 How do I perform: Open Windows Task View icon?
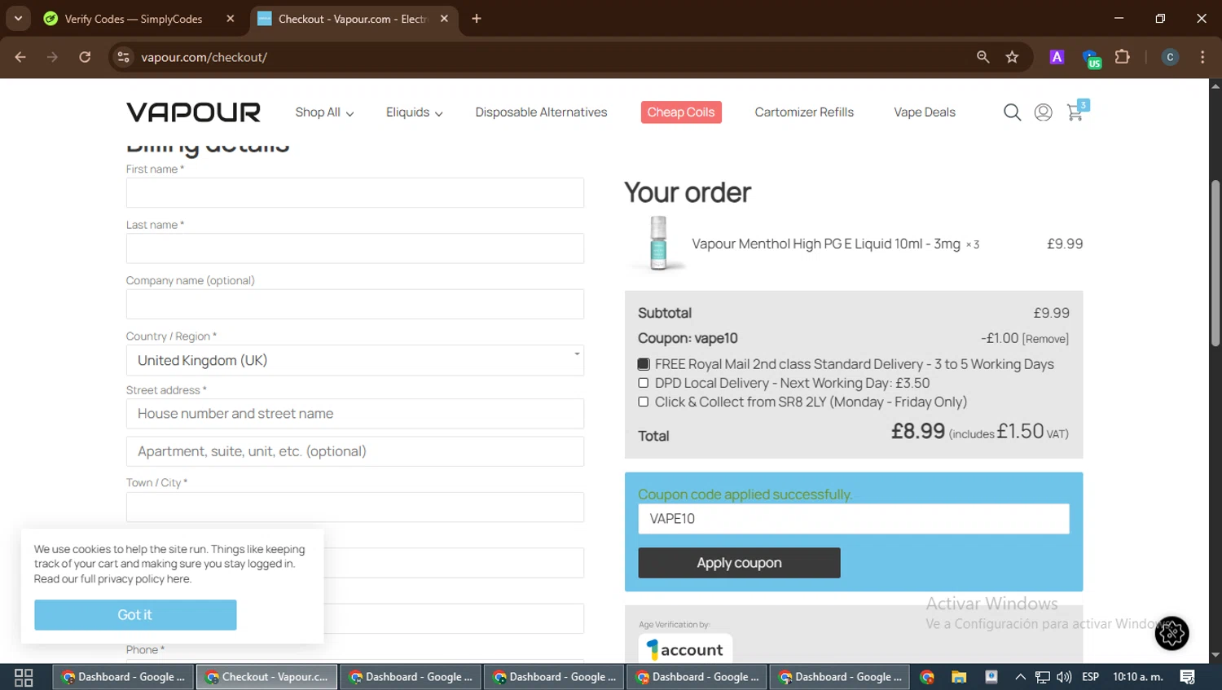pyautogui.click(x=24, y=677)
